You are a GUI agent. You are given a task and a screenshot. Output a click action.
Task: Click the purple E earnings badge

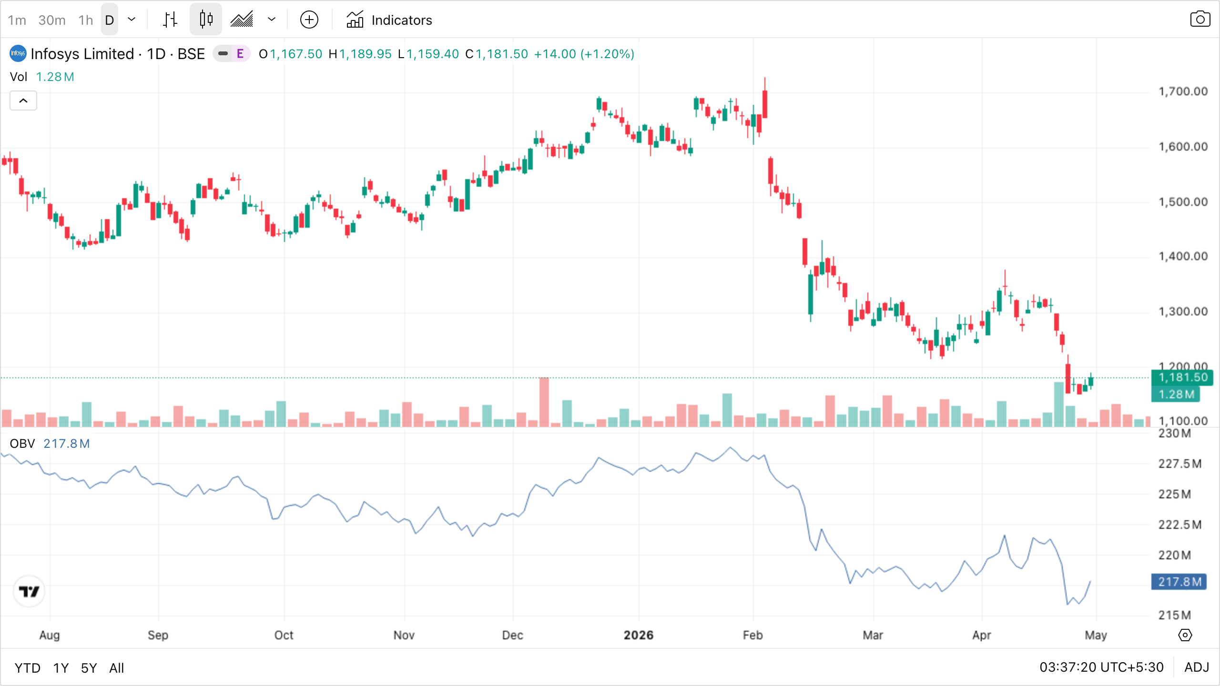coord(240,54)
